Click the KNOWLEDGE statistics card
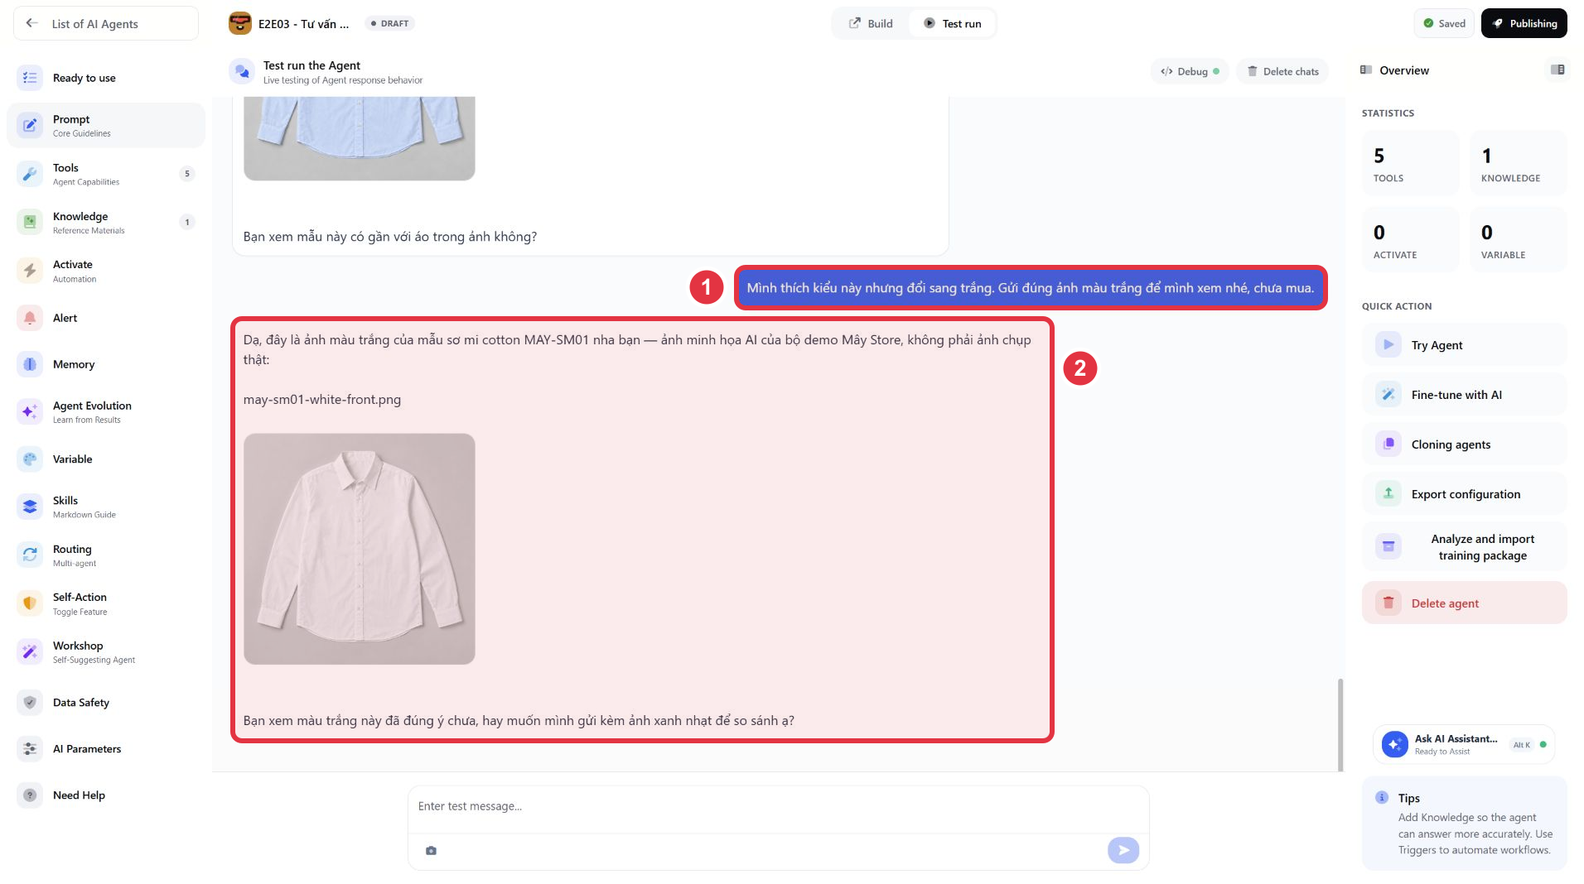 tap(1518, 163)
